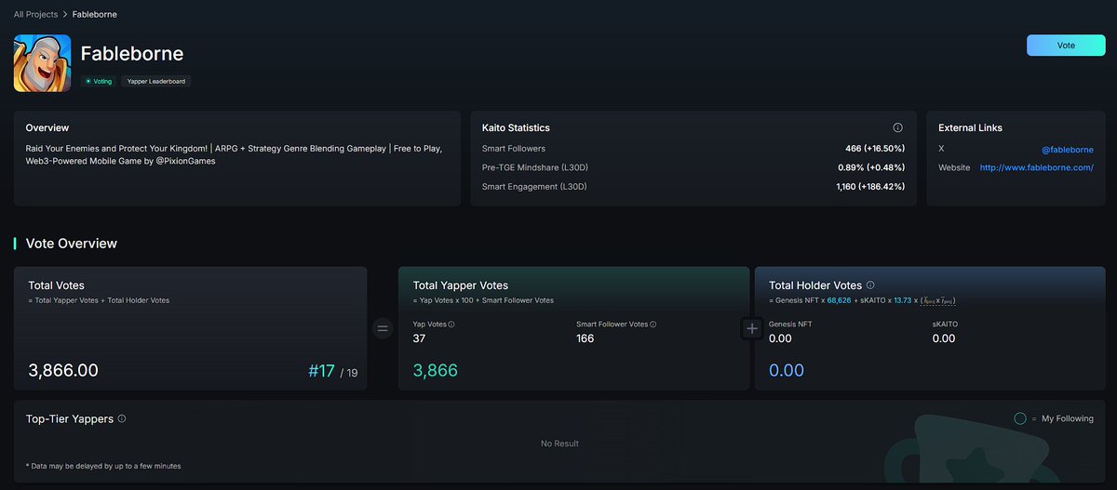The width and height of the screenshot is (1117, 490).
Task: Click the No Result message
Action: click(559, 444)
